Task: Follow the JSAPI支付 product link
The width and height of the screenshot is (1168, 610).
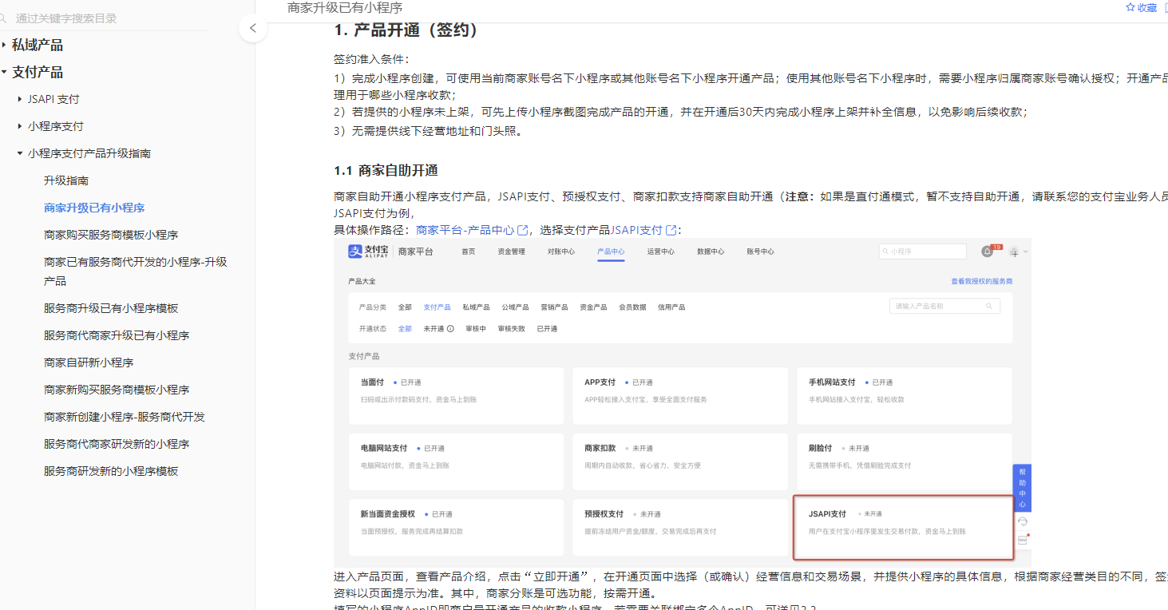Action: coord(637,230)
